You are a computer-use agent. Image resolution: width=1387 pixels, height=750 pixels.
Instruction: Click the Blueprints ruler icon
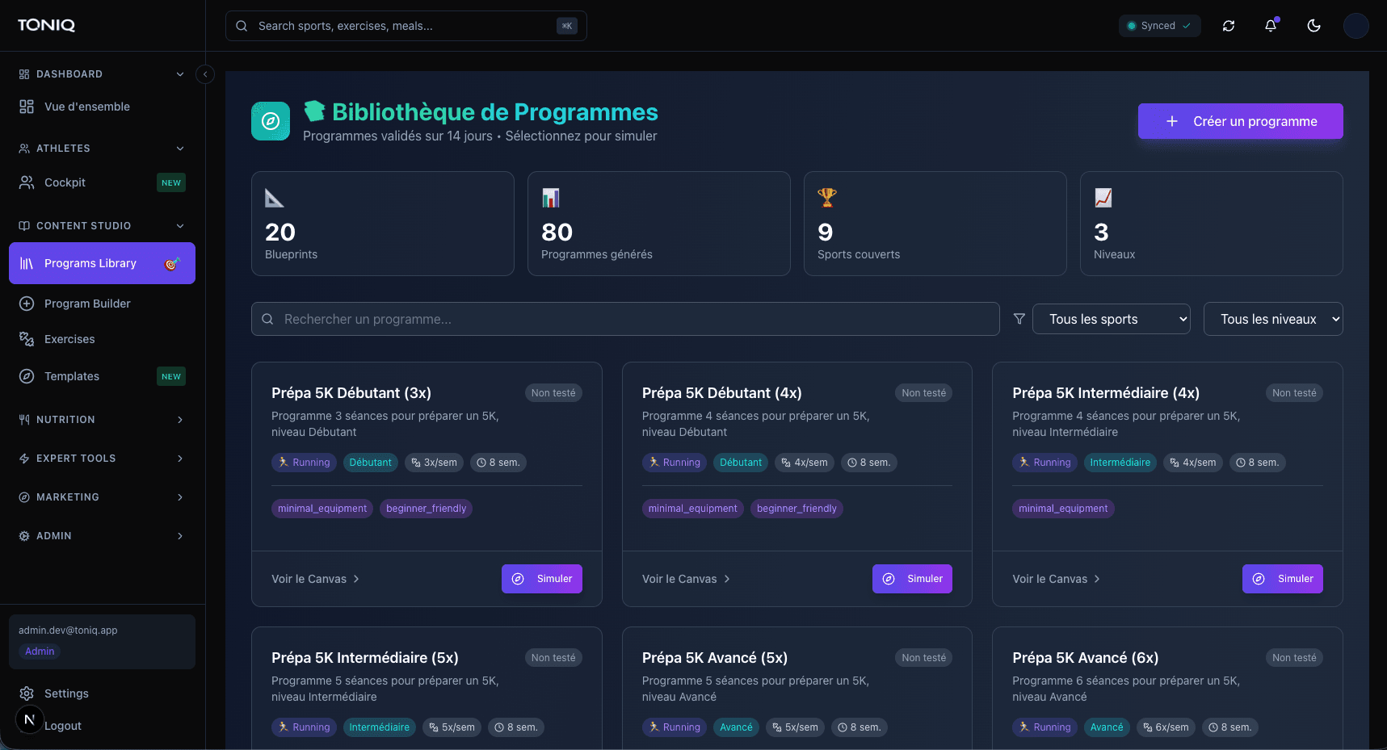[275, 198]
